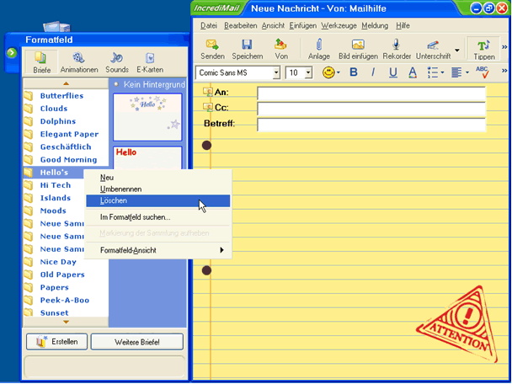This screenshot has height=384, width=512.
Task: Open address book icon next to Cc
Action: pyautogui.click(x=208, y=107)
